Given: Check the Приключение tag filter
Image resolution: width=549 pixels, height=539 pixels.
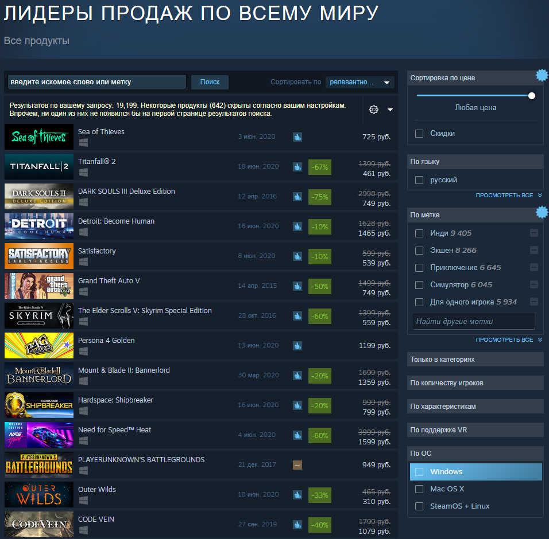Looking at the screenshot, I should tap(419, 268).
